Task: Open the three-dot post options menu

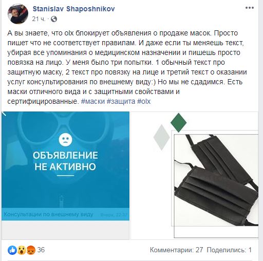Action: pyautogui.click(x=249, y=8)
